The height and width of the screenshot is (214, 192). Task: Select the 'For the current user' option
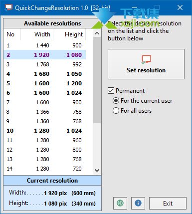pyautogui.click(x=116, y=101)
